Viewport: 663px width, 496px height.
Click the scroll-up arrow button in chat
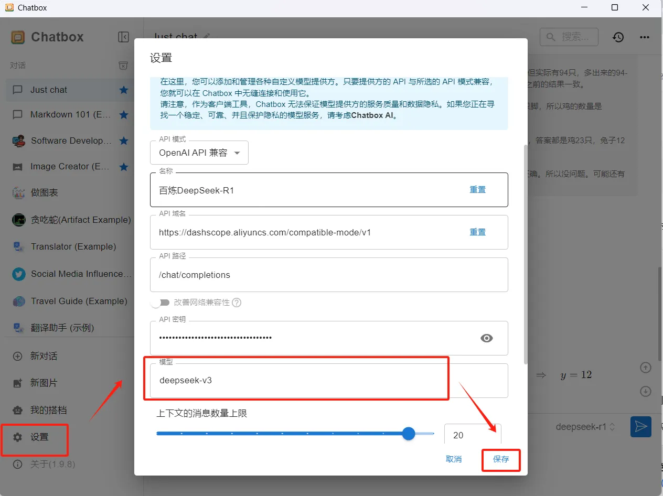(646, 368)
